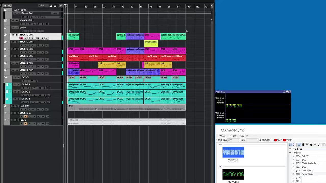
Task: Open the ファイル(F) menu in MAmidiMEmo
Action: tap(222, 136)
